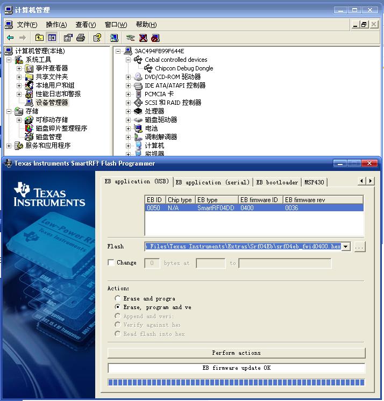The width and height of the screenshot is (384, 401).
Task: Click the EB ID column header
Action: click(155, 200)
